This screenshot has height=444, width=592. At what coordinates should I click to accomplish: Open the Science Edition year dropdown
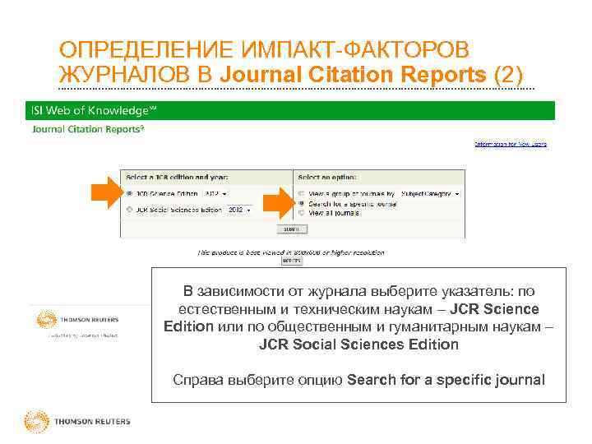pyautogui.click(x=215, y=194)
